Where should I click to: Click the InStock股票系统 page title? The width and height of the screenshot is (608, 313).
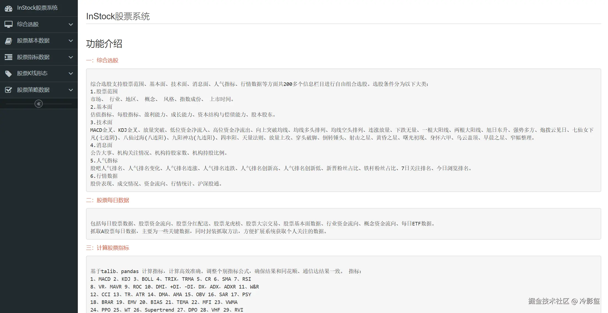coord(118,16)
